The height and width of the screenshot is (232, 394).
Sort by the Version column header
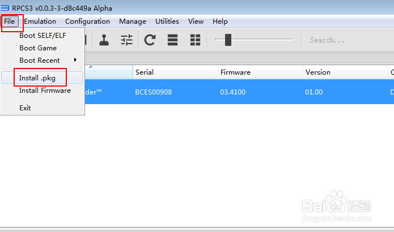point(345,72)
